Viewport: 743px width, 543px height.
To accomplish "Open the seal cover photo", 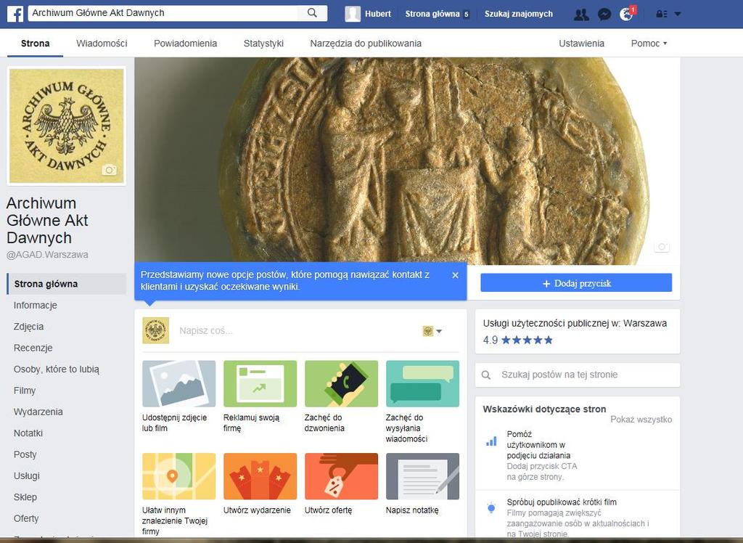I will pyautogui.click(x=407, y=161).
